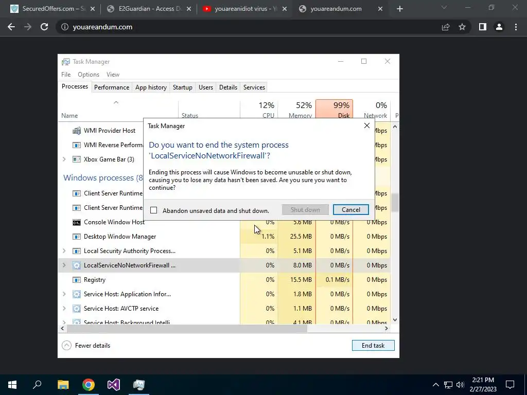This screenshot has width=527, height=395.
Task: Expand Service Host: Application Information row
Action: point(64,294)
